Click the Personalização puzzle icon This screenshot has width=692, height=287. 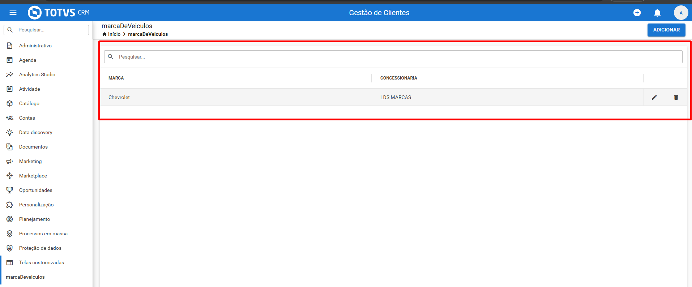(x=10, y=205)
